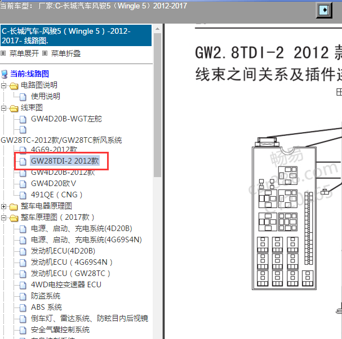
Task: Open 4WD电控变速器 ECU schematic
Action: 66,284
